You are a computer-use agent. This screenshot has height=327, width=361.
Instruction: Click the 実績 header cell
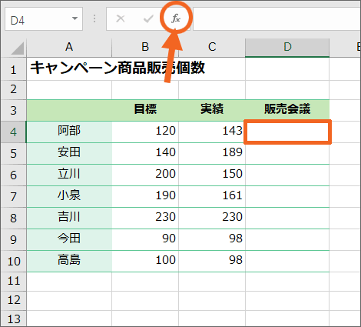[x=212, y=110]
